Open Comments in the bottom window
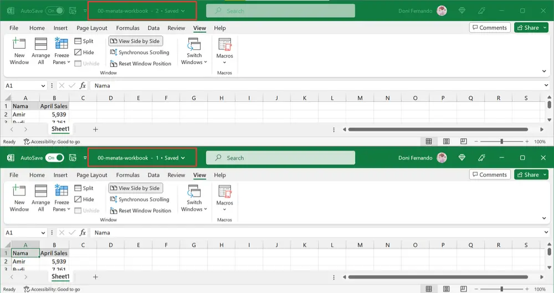 [490, 174]
